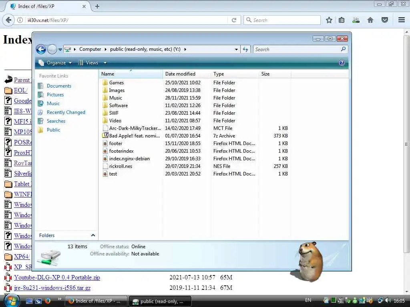Expand breadcrumb arrow after public (Y:) drive
This screenshot has height=307, width=410.
(185, 49)
